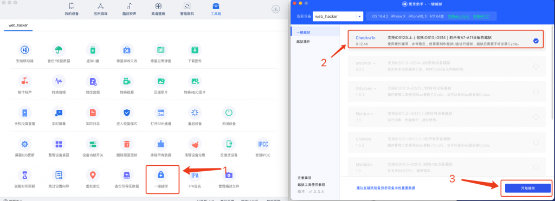Select the unc0ver radio button
Viewport: 555px width, 201px height.
pyautogui.click(x=536, y=66)
